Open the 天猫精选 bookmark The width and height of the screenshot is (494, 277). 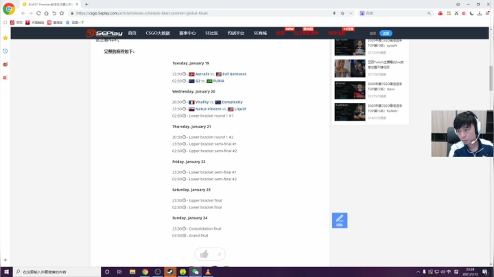pos(35,23)
